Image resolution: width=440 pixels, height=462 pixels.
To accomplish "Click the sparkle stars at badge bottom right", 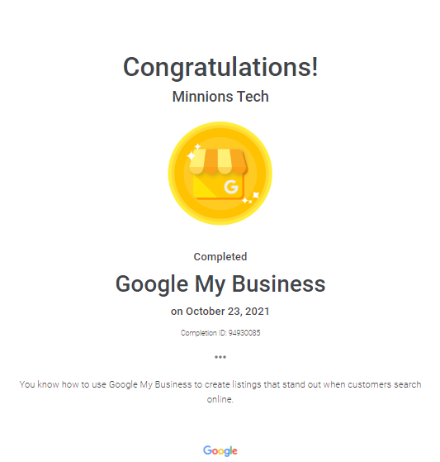I will (251, 198).
